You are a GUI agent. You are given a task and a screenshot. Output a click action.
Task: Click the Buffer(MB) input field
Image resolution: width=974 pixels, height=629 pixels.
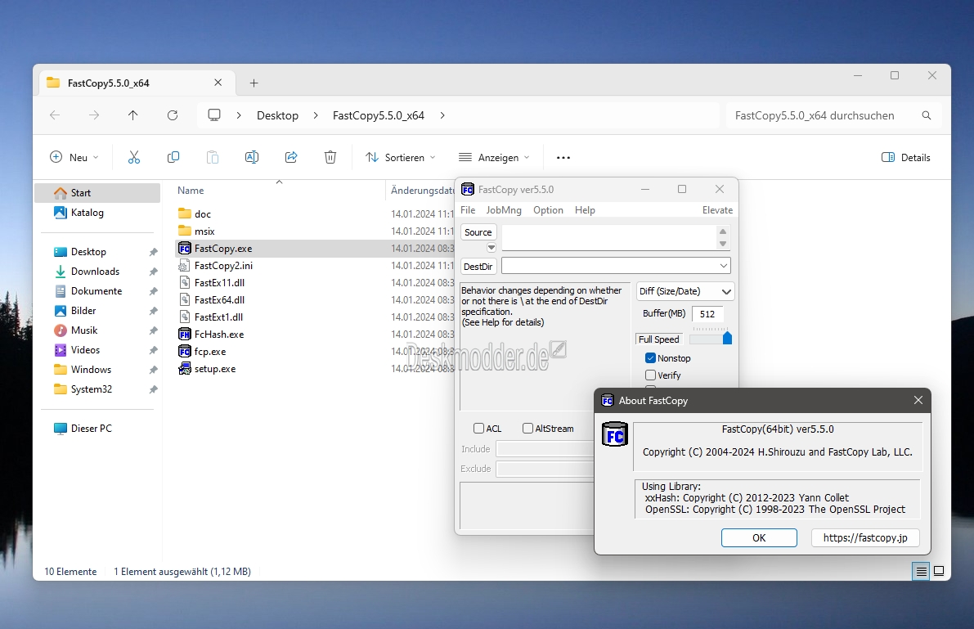pyautogui.click(x=707, y=314)
